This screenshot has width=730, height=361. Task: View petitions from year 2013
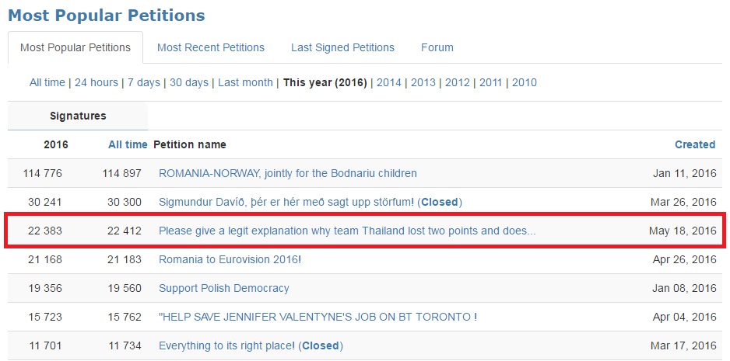[423, 82]
